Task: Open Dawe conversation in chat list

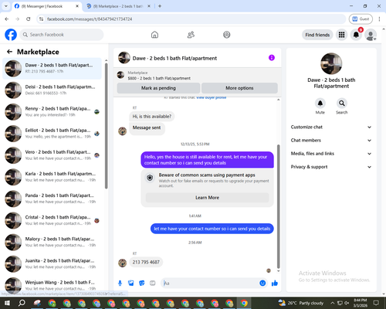Action: (52, 69)
